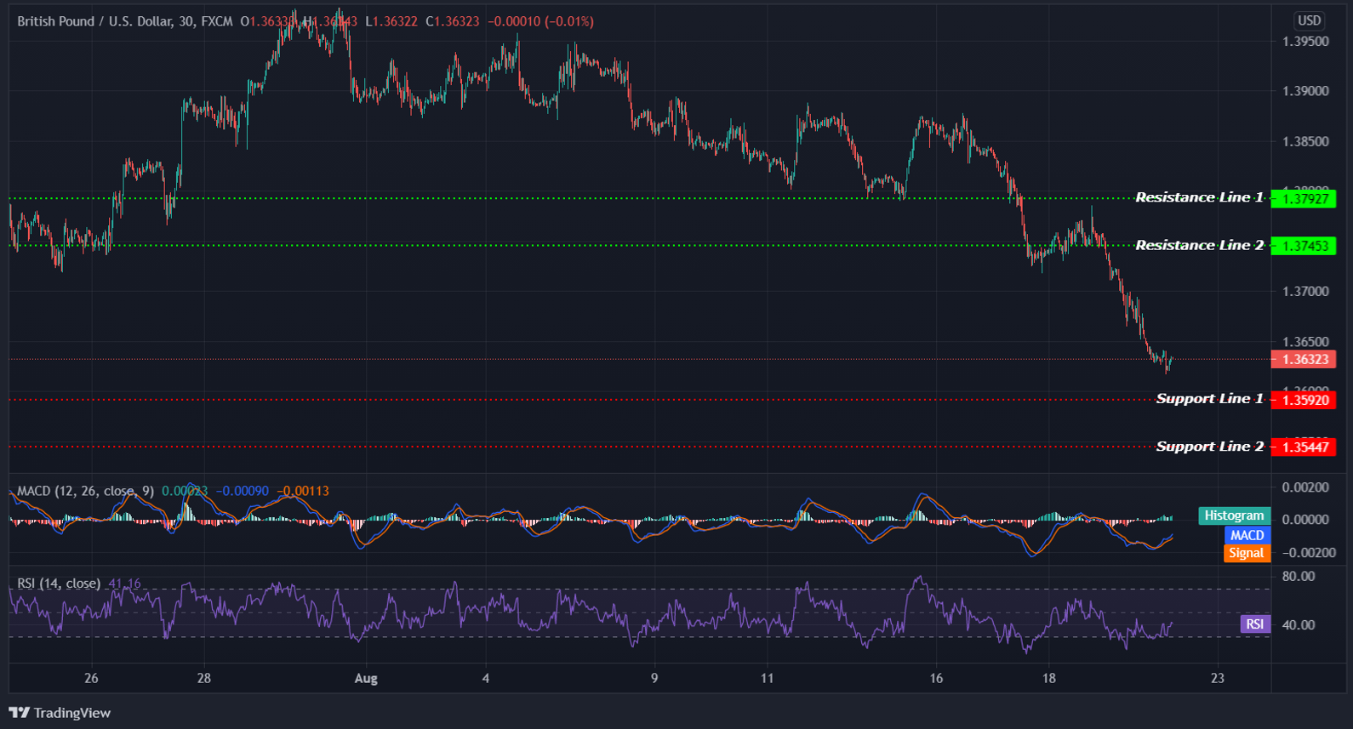
Task: Click the current price label 1.36323
Action: coord(1304,359)
